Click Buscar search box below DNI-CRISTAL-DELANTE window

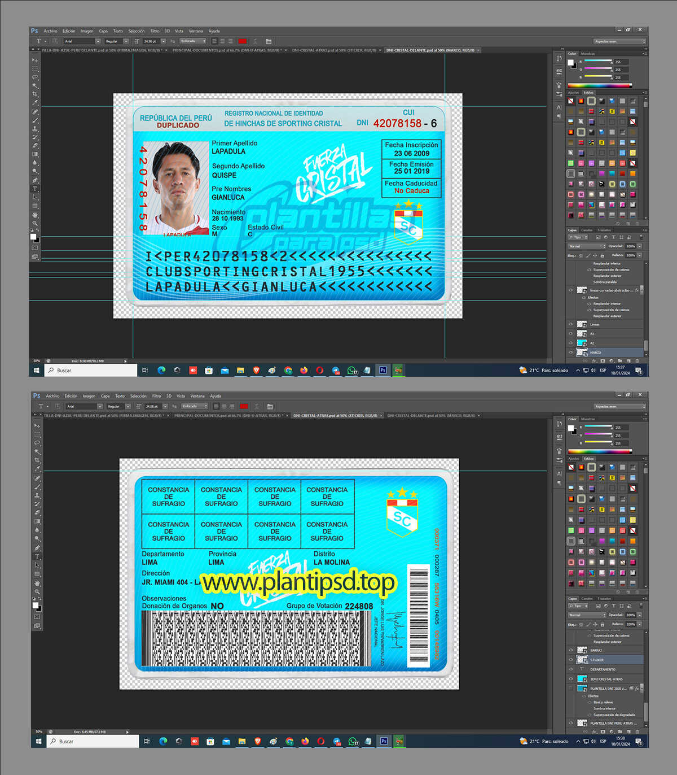tap(90, 371)
